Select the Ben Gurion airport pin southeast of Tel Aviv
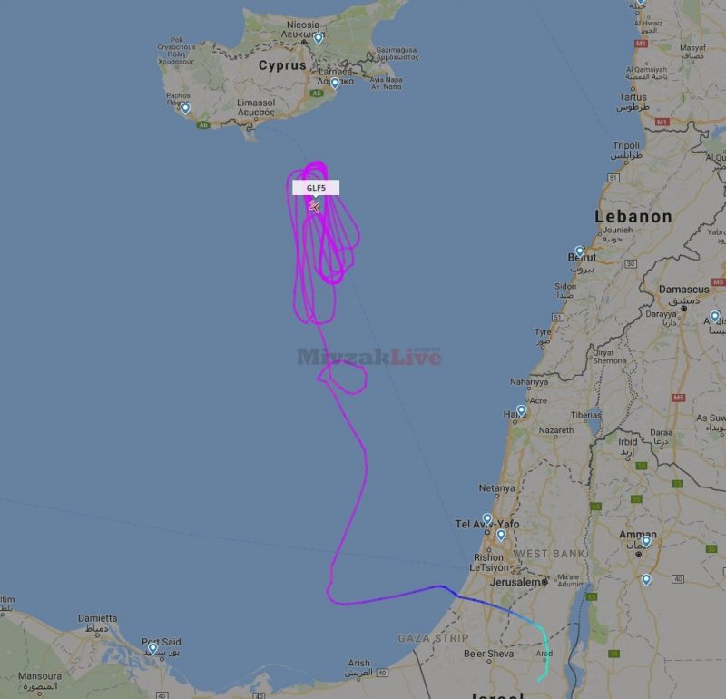Screen dimensions: 726x699 pyautogui.click(x=501, y=536)
